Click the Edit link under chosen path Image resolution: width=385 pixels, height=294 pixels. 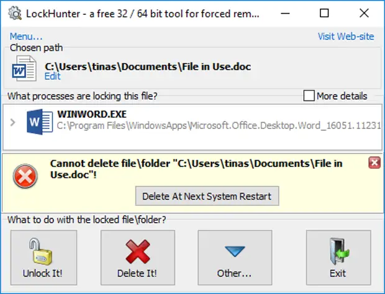(53, 76)
